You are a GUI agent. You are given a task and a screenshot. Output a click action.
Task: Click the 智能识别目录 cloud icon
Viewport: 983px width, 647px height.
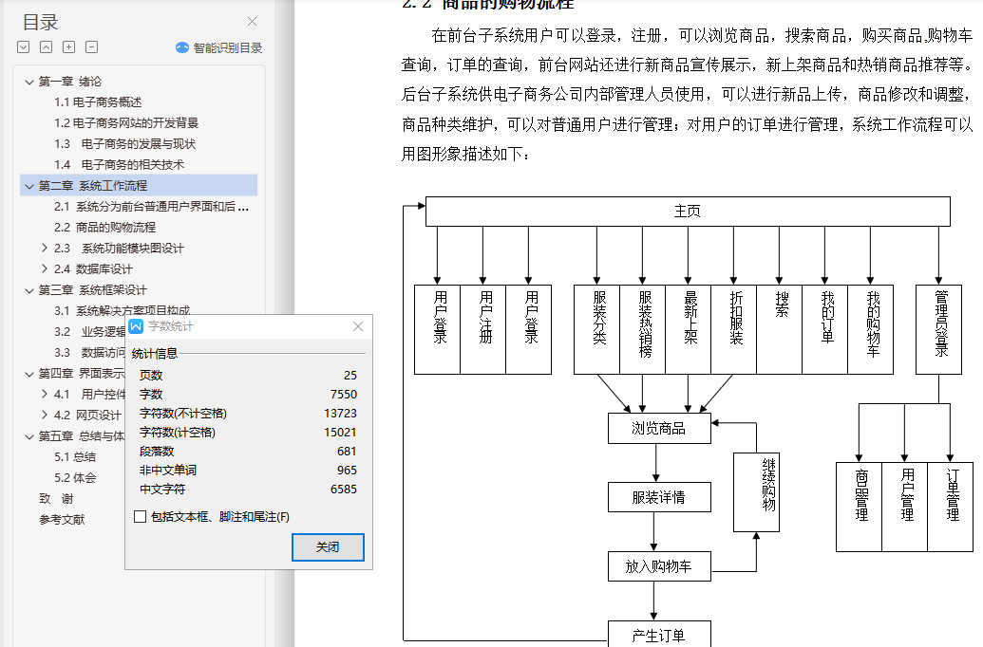(x=181, y=47)
